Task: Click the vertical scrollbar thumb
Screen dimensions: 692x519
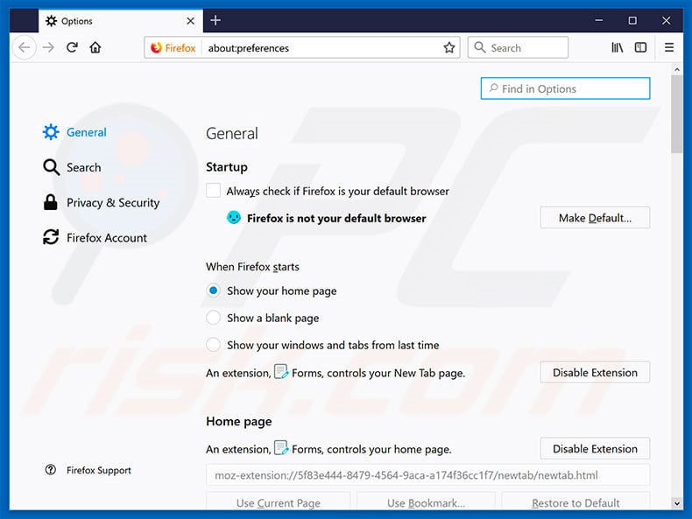Action: click(676, 114)
